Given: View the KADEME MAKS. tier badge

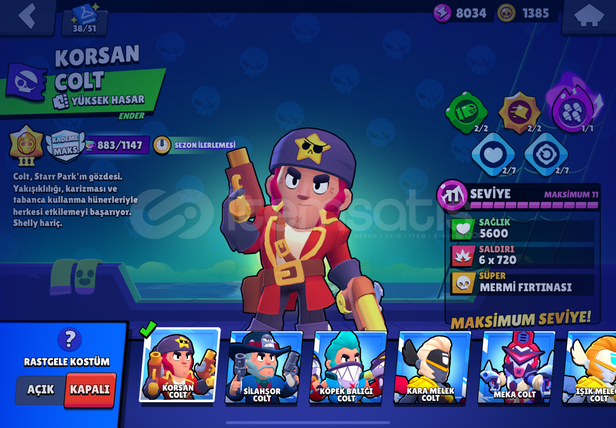Looking at the screenshot, I should click(65, 145).
